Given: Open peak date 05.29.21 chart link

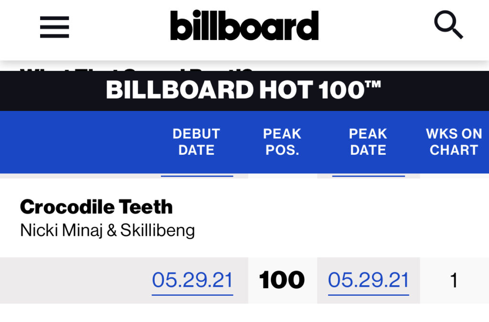Looking at the screenshot, I should (x=369, y=281).
